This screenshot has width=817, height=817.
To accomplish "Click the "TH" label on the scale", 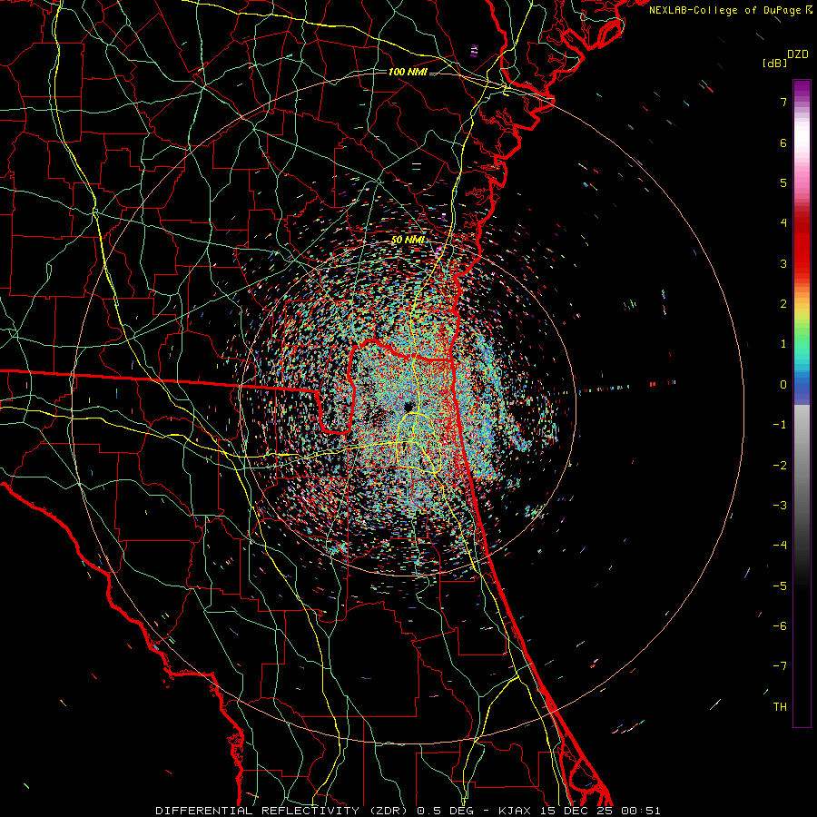I will point(780,707).
